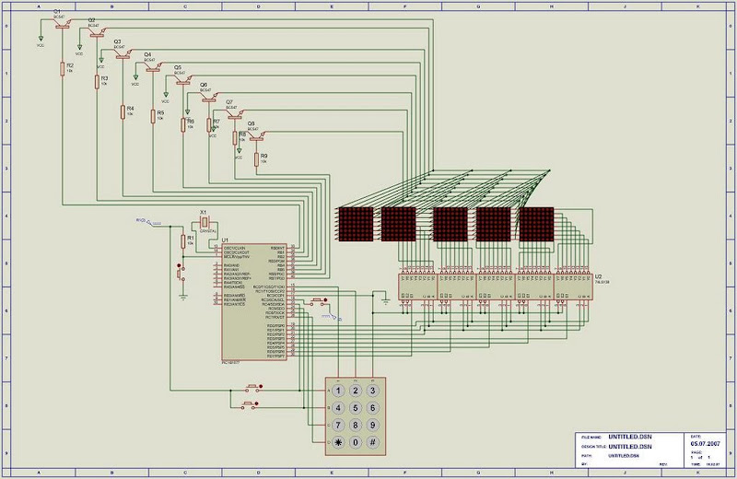737x479 pixels.
Task: Click keypad key 0
Action: 356,442
